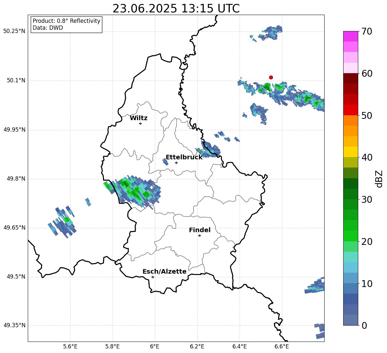Click the 5.6°E longitude label
This screenshot has width=387, height=353.
70,347
